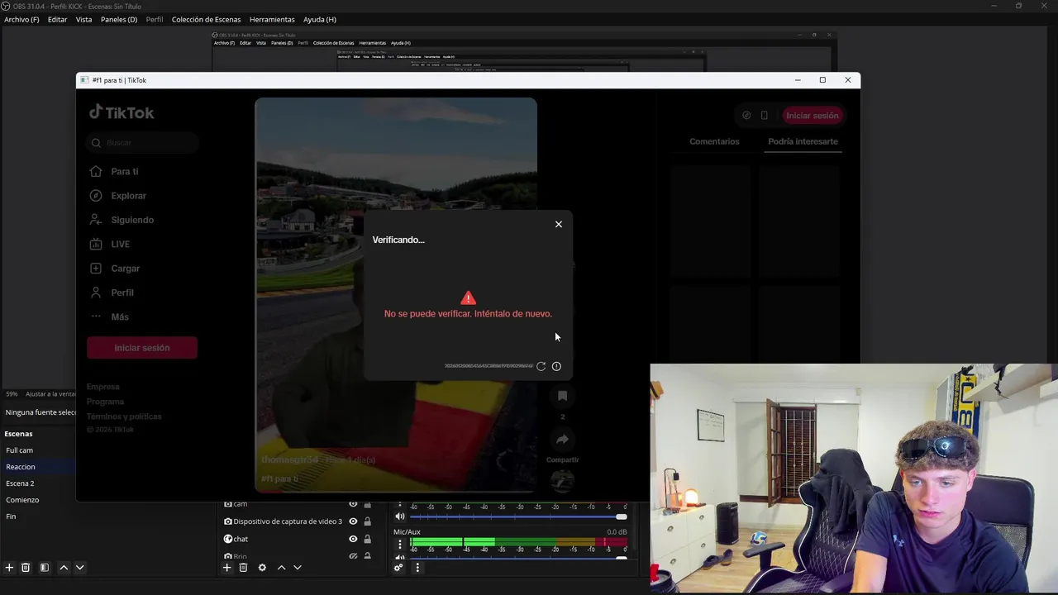Image resolution: width=1058 pixels, height=595 pixels.
Task: Click the TikTok coins icon in header
Action: click(746, 116)
